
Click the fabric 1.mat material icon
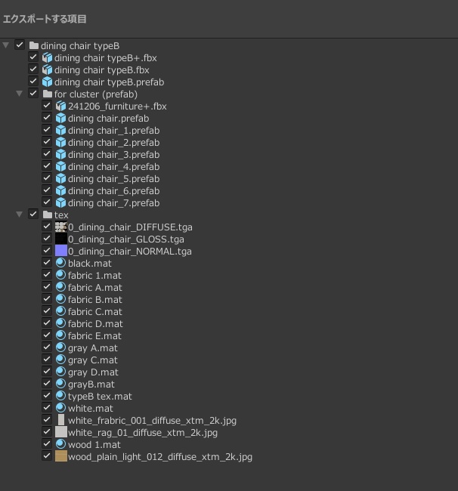(60, 275)
